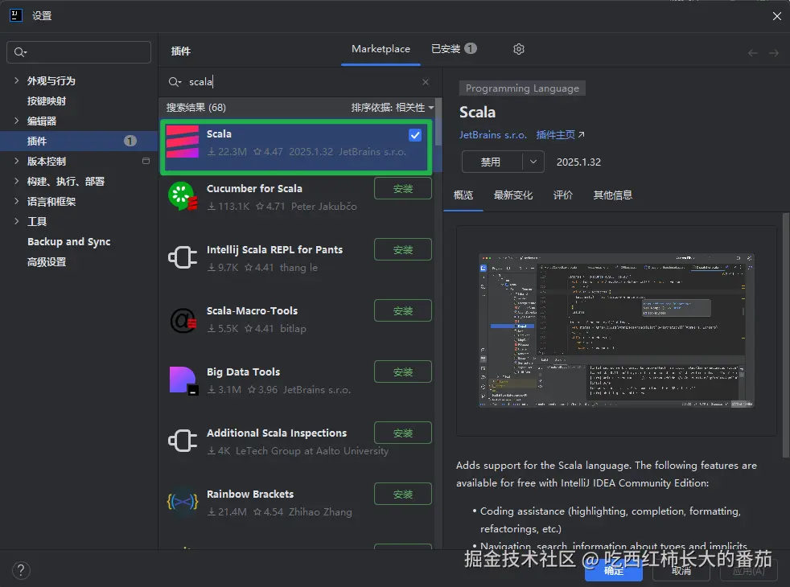Expand 版本控制 settings section

point(17,161)
